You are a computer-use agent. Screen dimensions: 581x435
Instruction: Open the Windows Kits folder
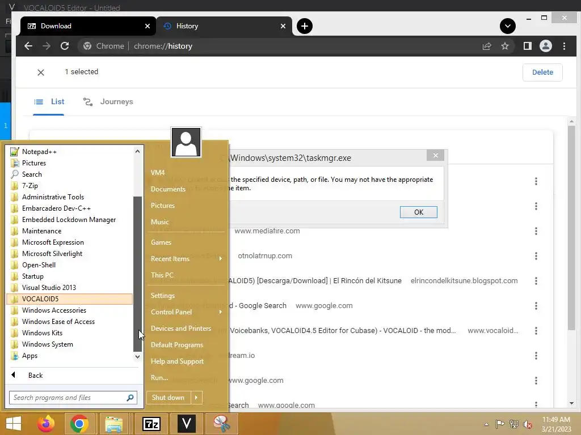(x=69, y=333)
